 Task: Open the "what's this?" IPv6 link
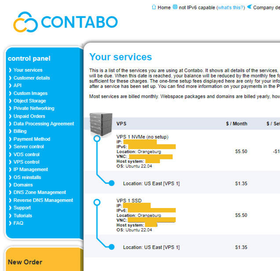click(x=231, y=7)
